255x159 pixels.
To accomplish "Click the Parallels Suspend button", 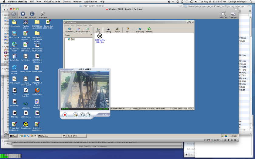I will [32, 15].
